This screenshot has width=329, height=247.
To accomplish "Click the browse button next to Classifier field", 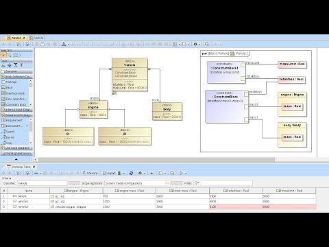I will (74, 183).
